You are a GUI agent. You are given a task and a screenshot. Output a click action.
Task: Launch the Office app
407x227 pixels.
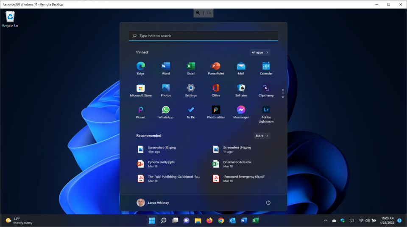pyautogui.click(x=216, y=90)
